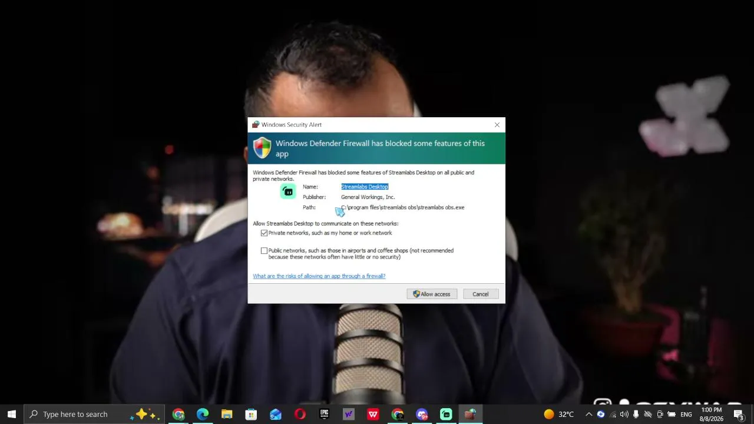
Task: Open the notification Action Center
Action: point(739,414)
